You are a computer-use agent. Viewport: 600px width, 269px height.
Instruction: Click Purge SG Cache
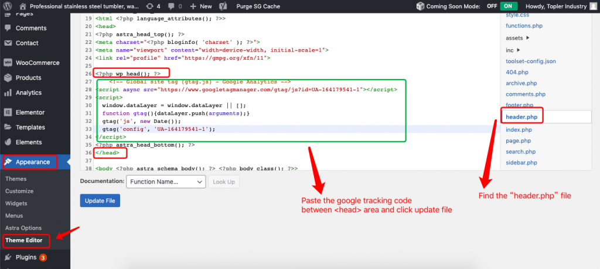[258, 6]
